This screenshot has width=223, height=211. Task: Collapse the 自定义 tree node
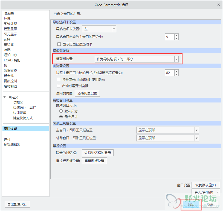click(5, 97)
